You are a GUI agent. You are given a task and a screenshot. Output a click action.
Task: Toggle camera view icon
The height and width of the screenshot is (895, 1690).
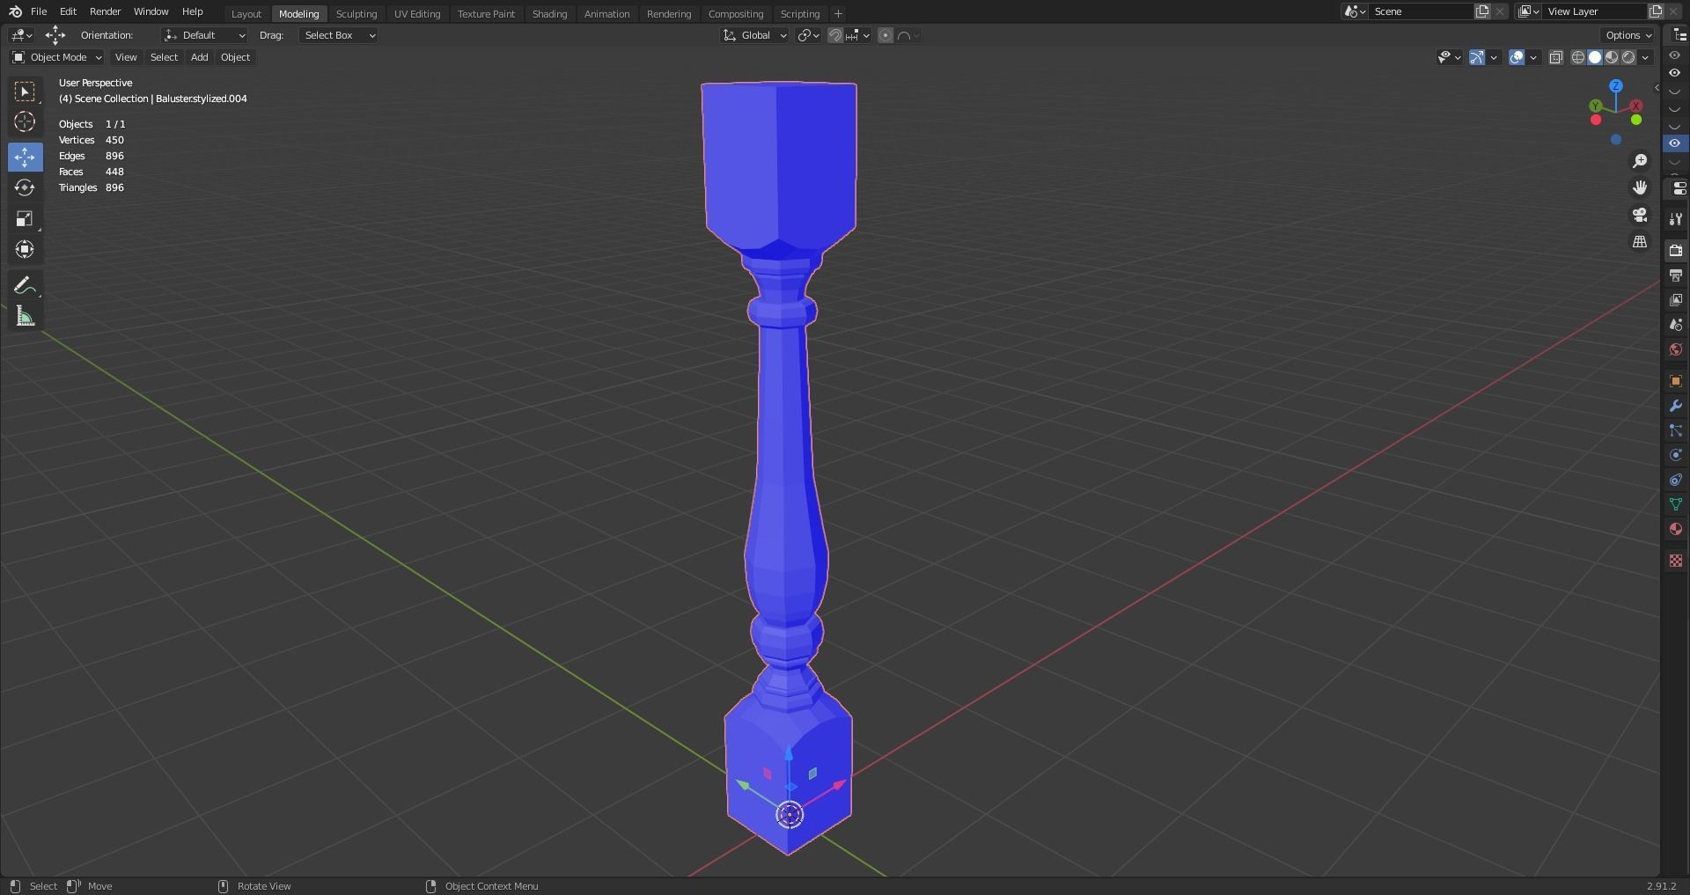pos(1639,215)
